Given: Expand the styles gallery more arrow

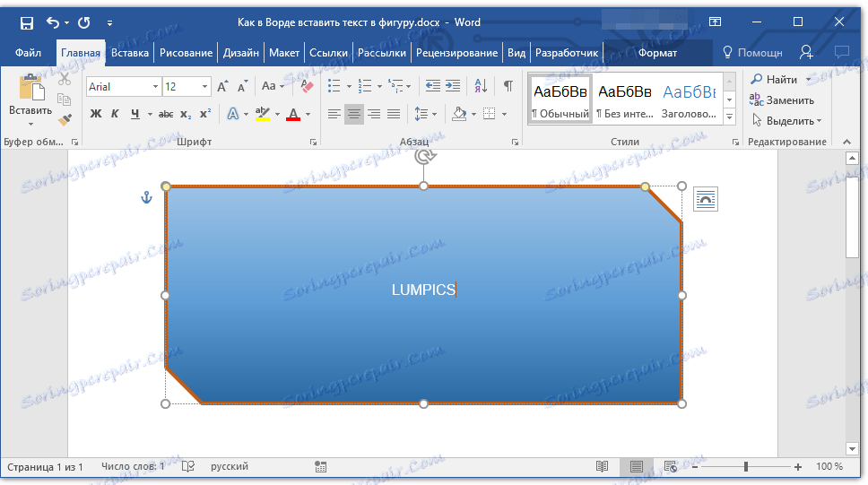Looking at the screenshot, I should pos(730,117).
